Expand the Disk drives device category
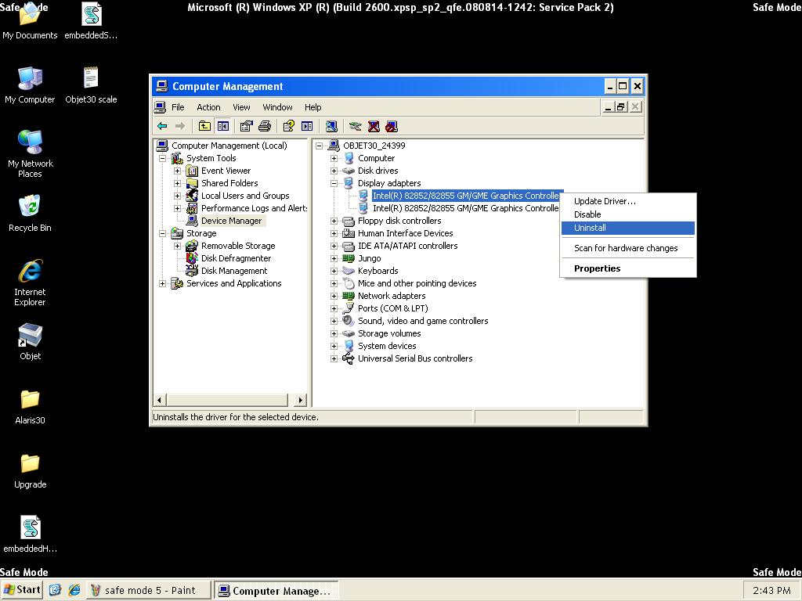The height and width of the screenshot is (601, 802). click(334, 171)
